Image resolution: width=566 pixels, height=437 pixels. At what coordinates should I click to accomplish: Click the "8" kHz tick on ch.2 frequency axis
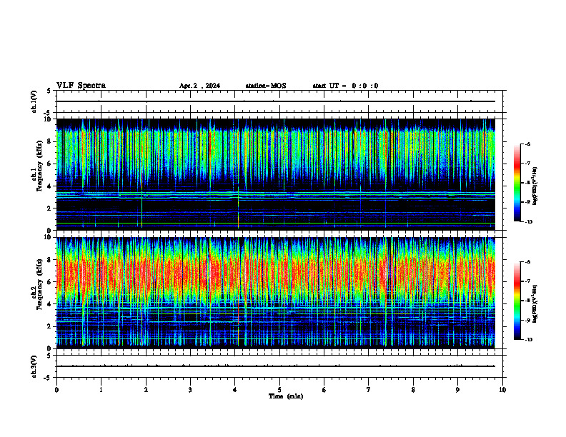50,260
